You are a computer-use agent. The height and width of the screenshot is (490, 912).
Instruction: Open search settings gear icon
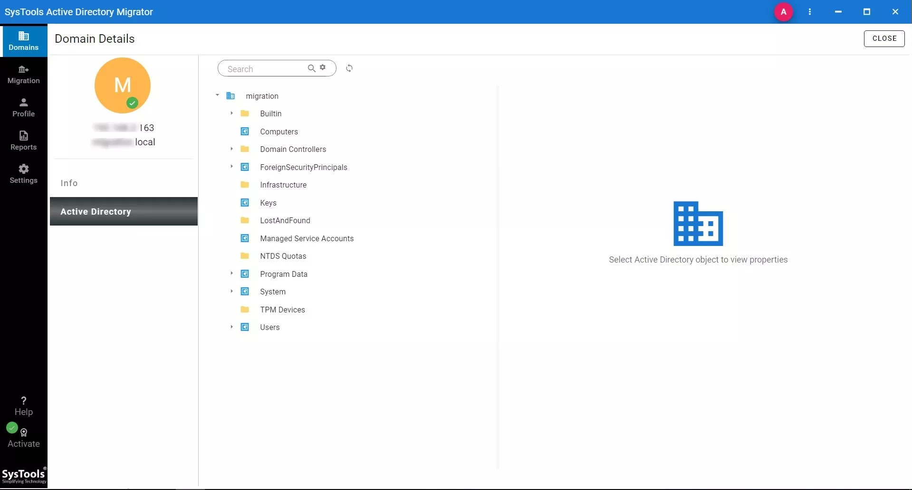click(x=323, y=67)
